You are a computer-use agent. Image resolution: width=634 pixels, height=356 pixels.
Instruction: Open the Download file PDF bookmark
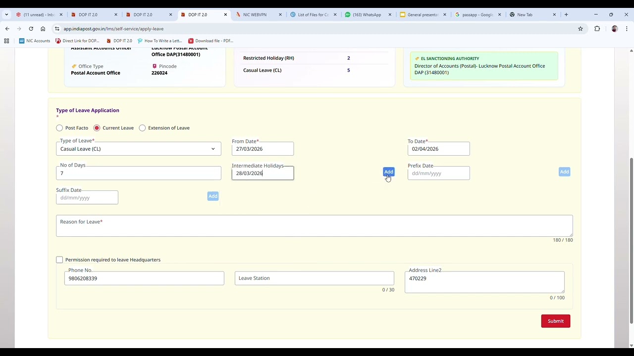coord(211,41)
